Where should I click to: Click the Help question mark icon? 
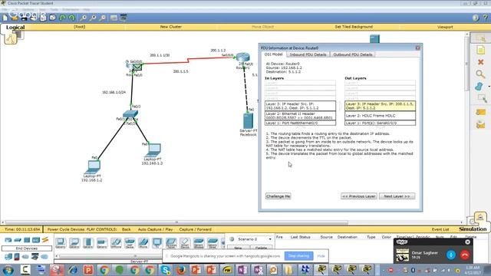coord(486,18)
